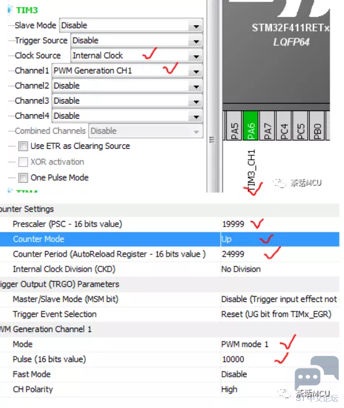The width and height of the screenshot is (344, 408).
Task: Change Internal Clock Division No Division value
Action: coord(241,269)
